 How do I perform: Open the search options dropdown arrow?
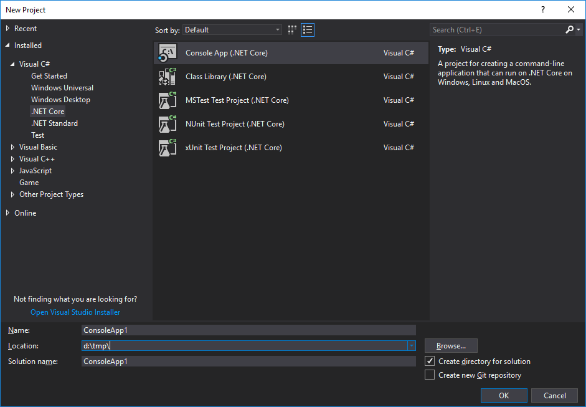(x=579, y=29)
